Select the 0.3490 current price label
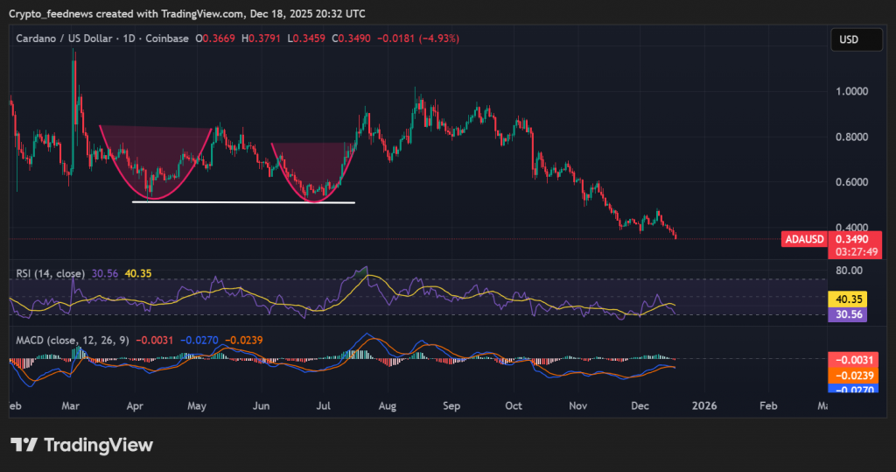 coord(852,239)
